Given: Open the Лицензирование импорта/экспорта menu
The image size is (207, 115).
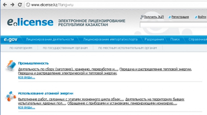Looking at the screenshot, I should click(x=110, y=39).
